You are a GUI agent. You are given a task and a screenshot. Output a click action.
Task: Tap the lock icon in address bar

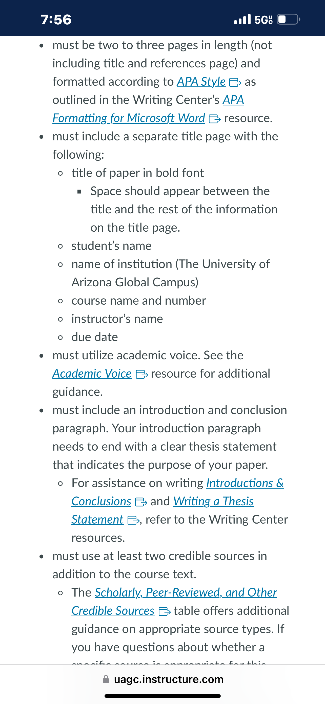click(x=106, y=679)
